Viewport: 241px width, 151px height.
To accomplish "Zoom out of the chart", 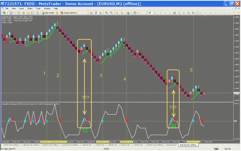I will click(x=111, y=13).
